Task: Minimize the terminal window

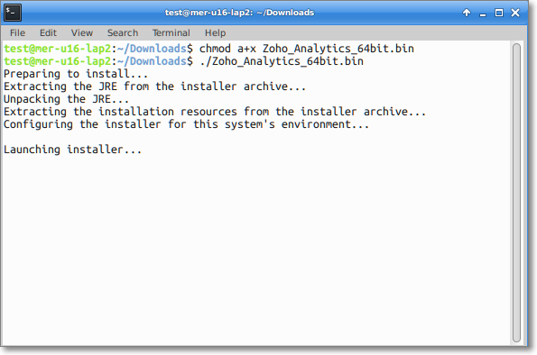Action: (483, 14)
